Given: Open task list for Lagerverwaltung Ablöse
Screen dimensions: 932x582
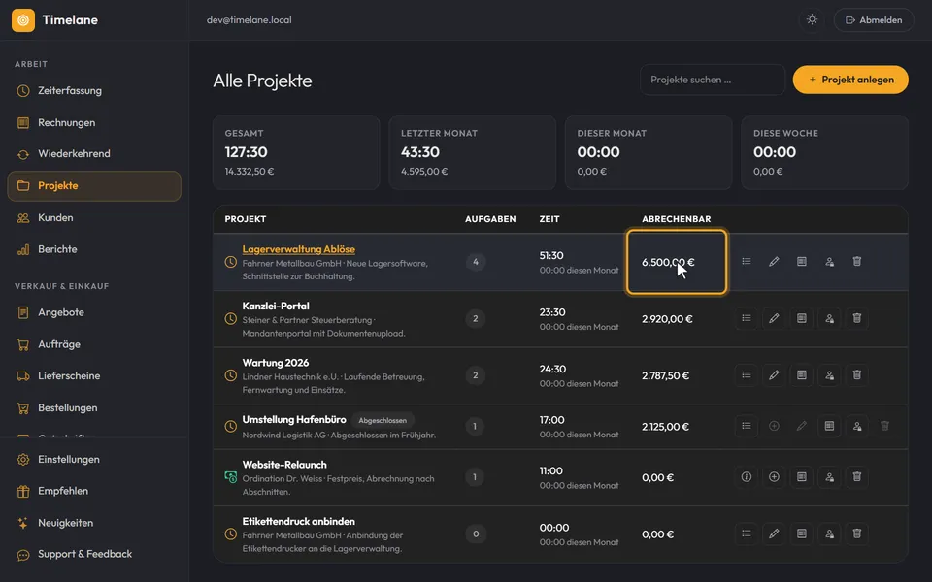Looking at the screenshot, I should (746, 261).
